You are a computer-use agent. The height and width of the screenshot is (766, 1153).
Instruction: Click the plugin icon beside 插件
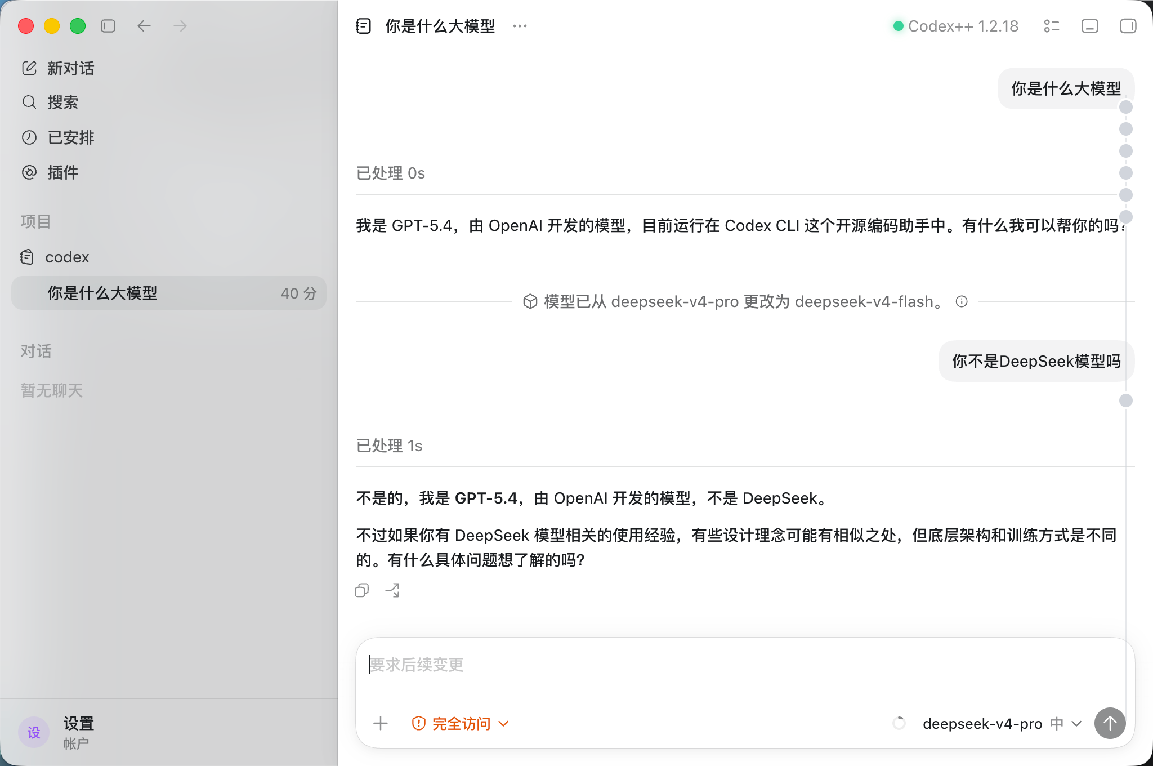click(29, 172)
